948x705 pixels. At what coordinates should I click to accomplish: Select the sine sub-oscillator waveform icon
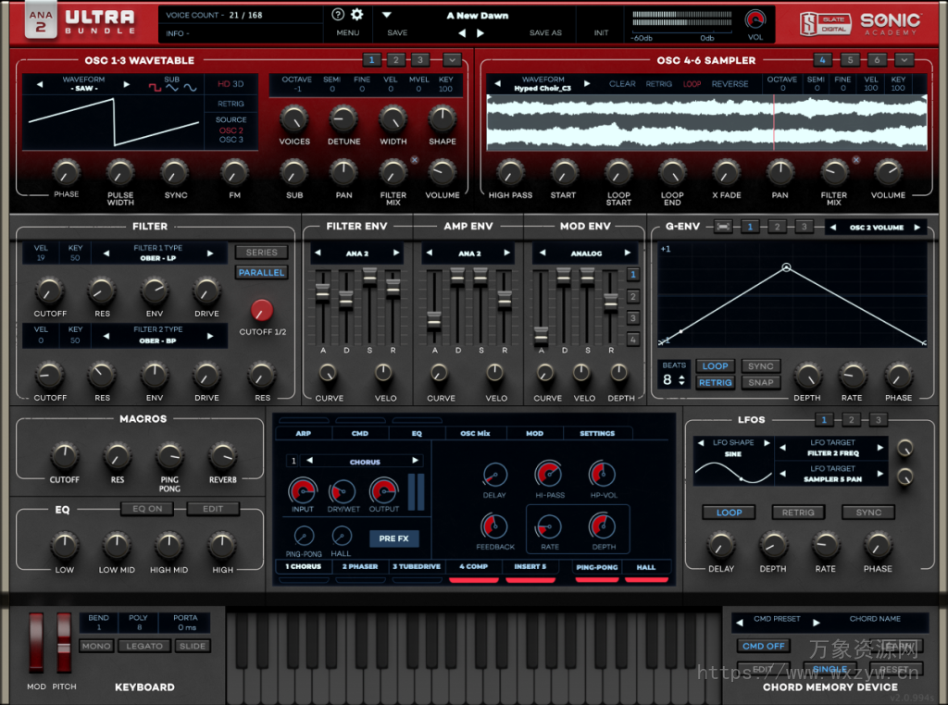[x=190, y=88]
